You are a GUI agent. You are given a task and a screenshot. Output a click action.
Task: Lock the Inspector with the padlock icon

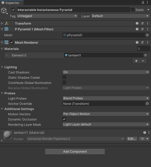143,2
